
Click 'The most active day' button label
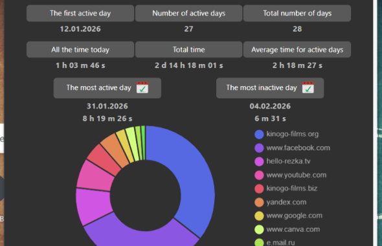98,87
